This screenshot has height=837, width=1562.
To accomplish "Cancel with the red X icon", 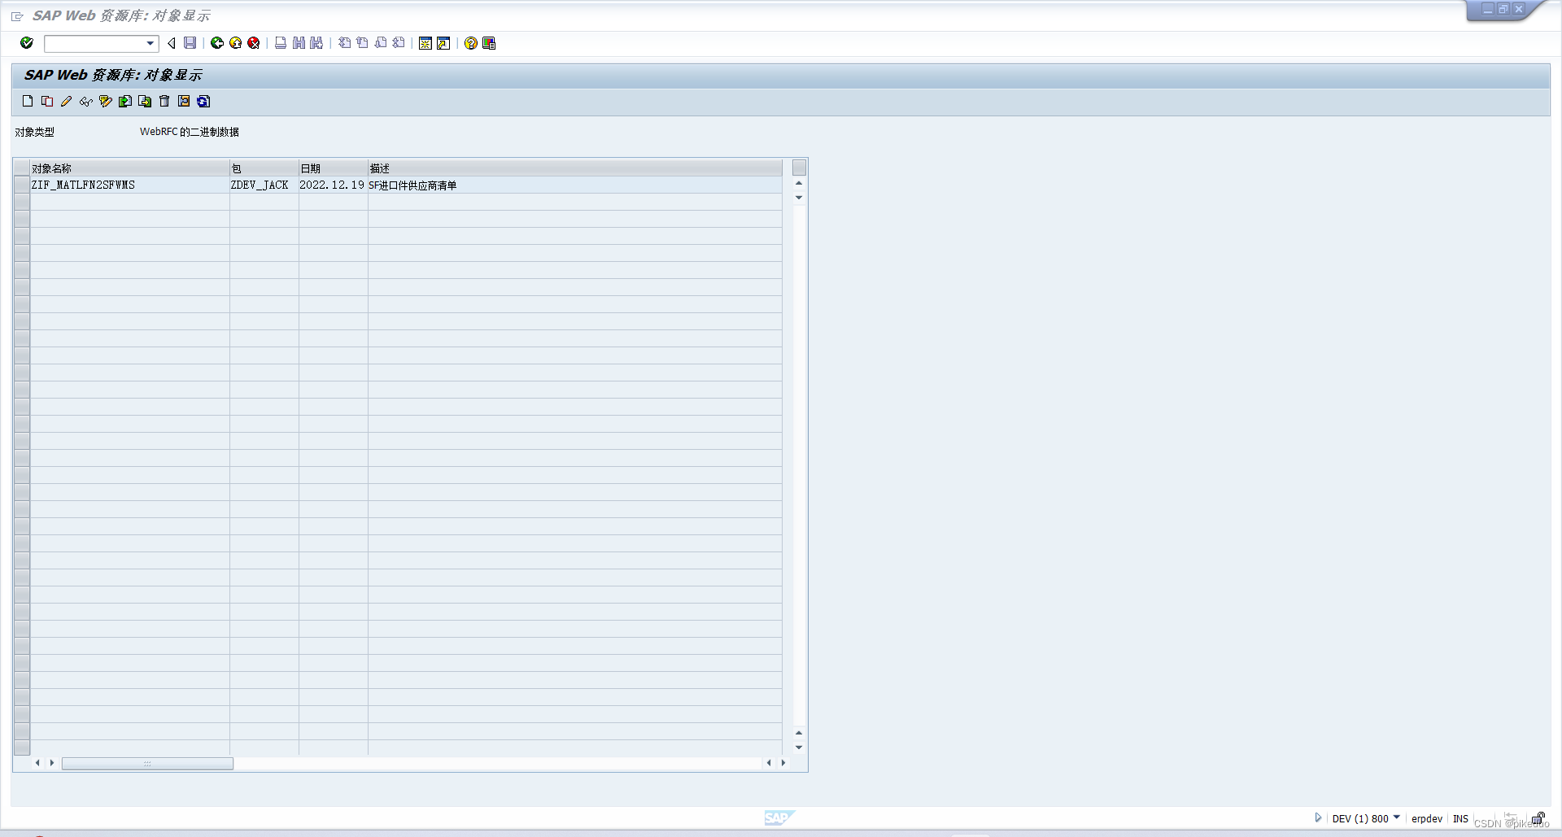I will coord(254,43).
